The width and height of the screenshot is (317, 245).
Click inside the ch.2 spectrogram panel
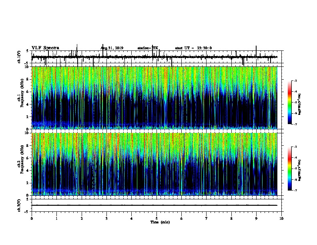click(154, 164)
